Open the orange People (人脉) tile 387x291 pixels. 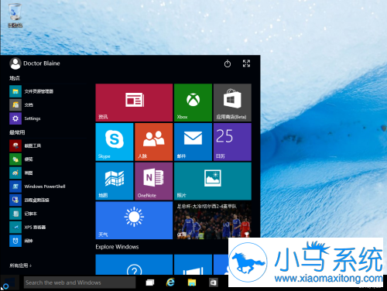coord(153,142)
